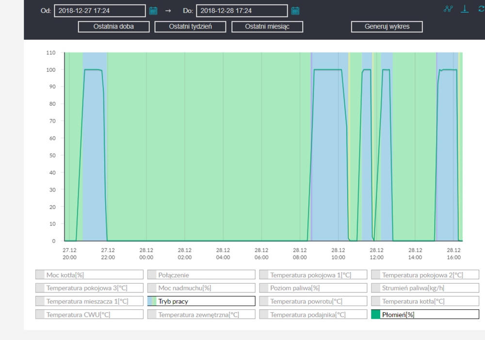The height and width of the screenshot is (340, 485).
Task: Select Ostatni miesiąc time range
Action: coord(267,27)
